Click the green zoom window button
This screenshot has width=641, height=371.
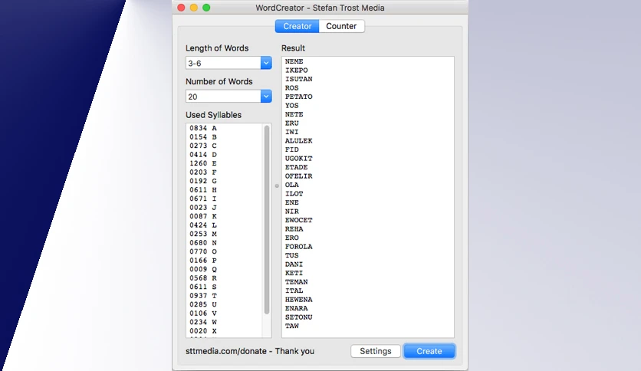pos(206,8)
